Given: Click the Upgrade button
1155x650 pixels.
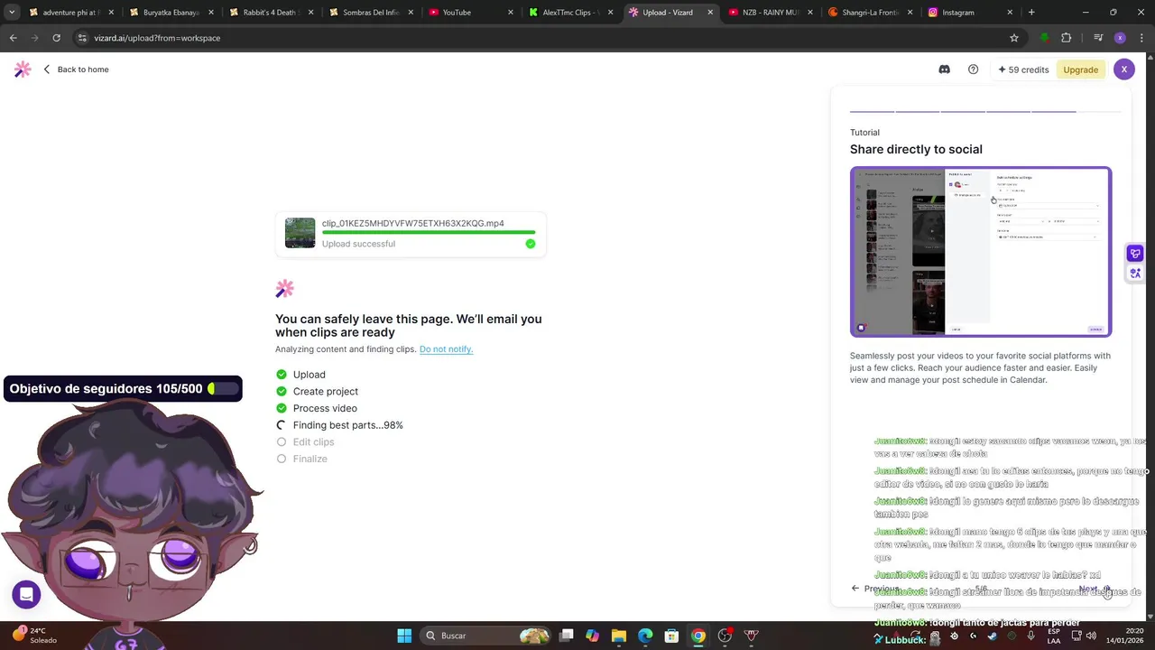Looking at the screenshot, I should pos(1080,70).
